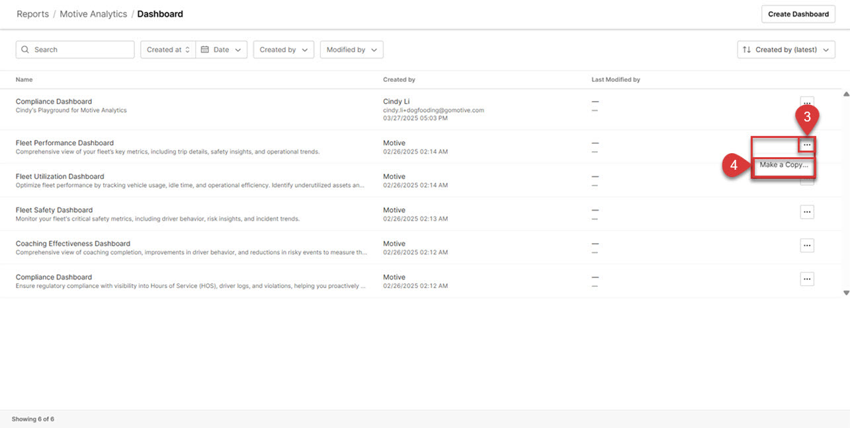Image resolution: width=850 pixels, height=428 pixels.
Task: Open the Created at dropdown
Action: point(168,50)
